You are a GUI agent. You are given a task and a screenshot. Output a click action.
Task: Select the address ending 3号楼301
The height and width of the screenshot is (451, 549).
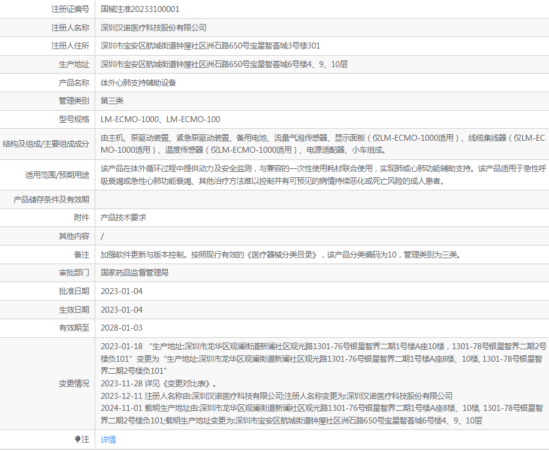point(210,46)
